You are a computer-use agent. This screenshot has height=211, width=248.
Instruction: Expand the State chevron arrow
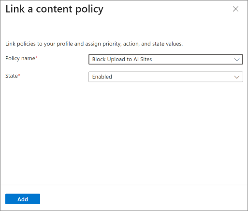237,77
